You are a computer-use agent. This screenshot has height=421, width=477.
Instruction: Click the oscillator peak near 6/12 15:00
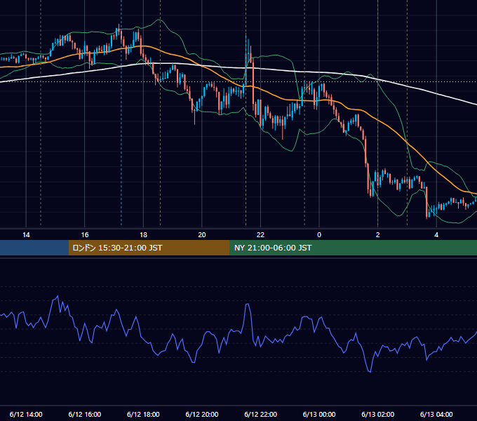[x=58, y=296]
